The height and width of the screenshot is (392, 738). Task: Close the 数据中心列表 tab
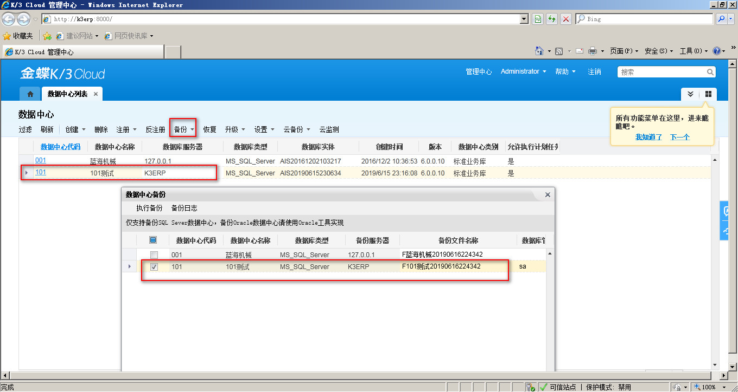point(96,94)
